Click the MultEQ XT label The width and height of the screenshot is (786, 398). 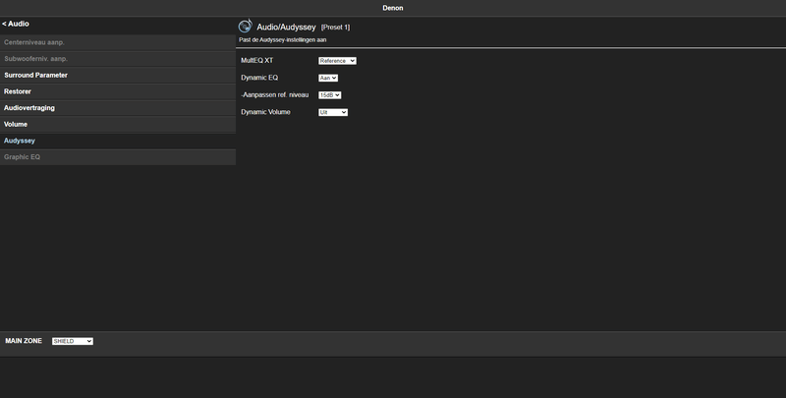[257, 61]
